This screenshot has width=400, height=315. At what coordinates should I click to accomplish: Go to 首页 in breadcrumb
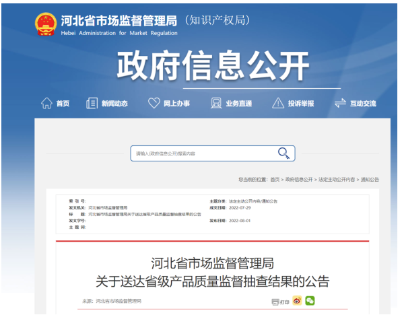coord(275,180)
